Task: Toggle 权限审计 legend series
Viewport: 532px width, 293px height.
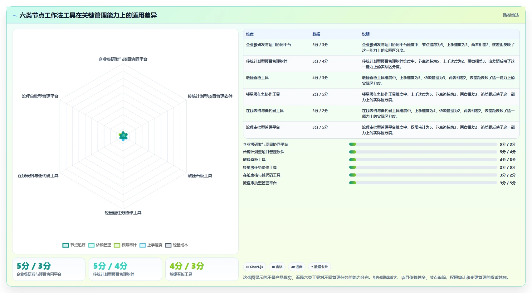Action: pos(125,245)
